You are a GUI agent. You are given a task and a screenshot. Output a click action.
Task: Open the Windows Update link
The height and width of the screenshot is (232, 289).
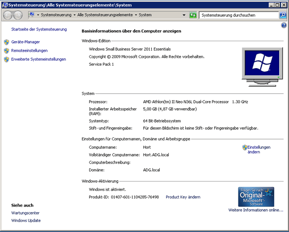[x=26, y=221]
